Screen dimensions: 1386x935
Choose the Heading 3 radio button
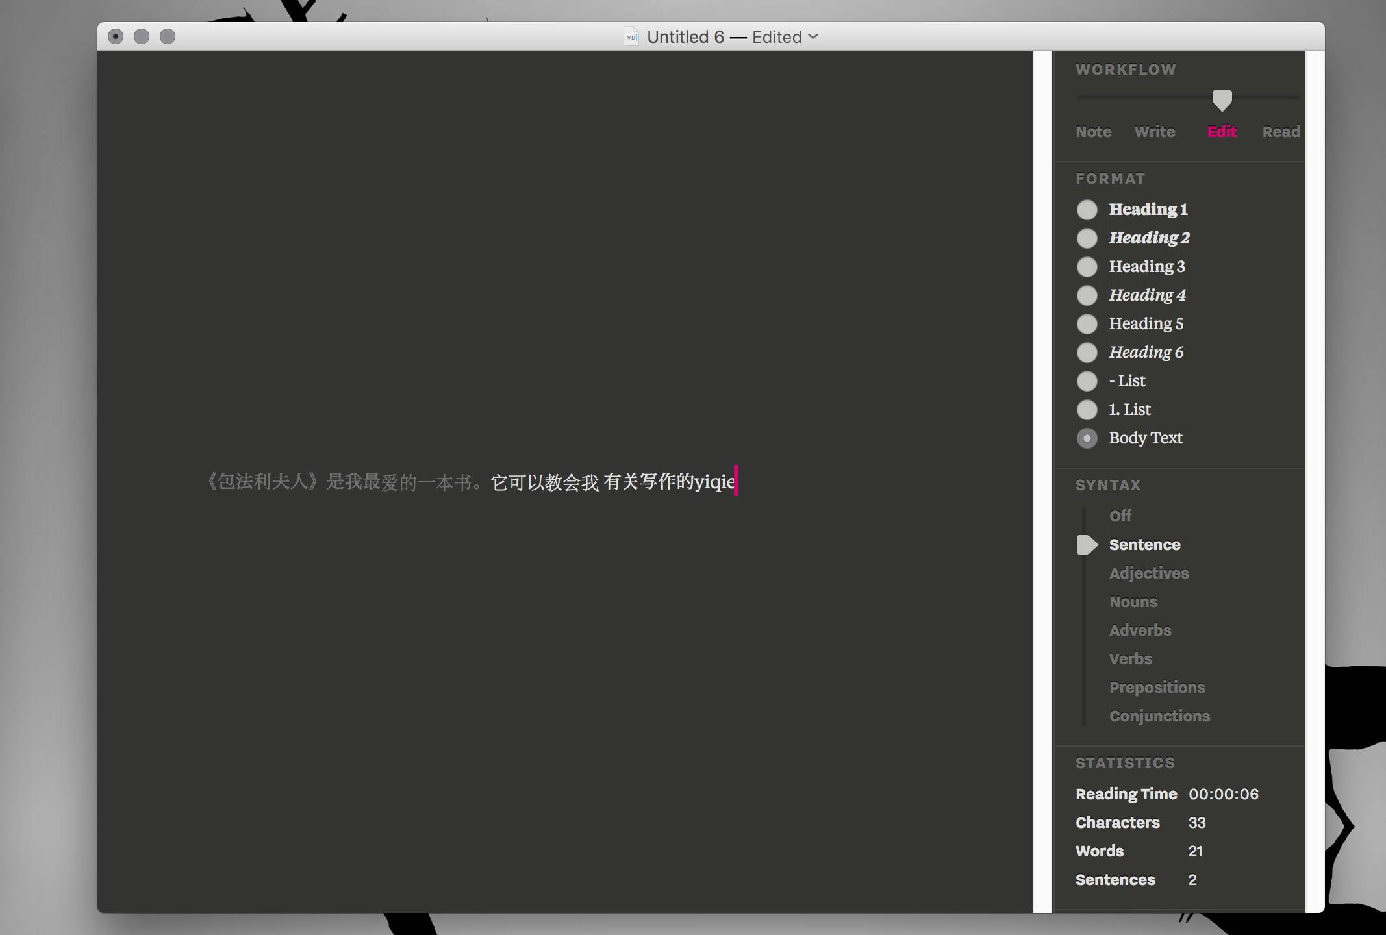click(1087, 267)
